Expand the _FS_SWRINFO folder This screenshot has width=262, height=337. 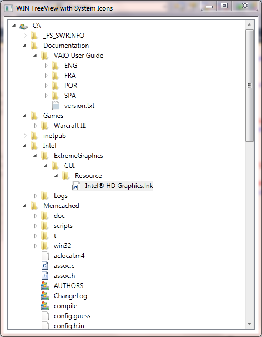coord(25,36)
